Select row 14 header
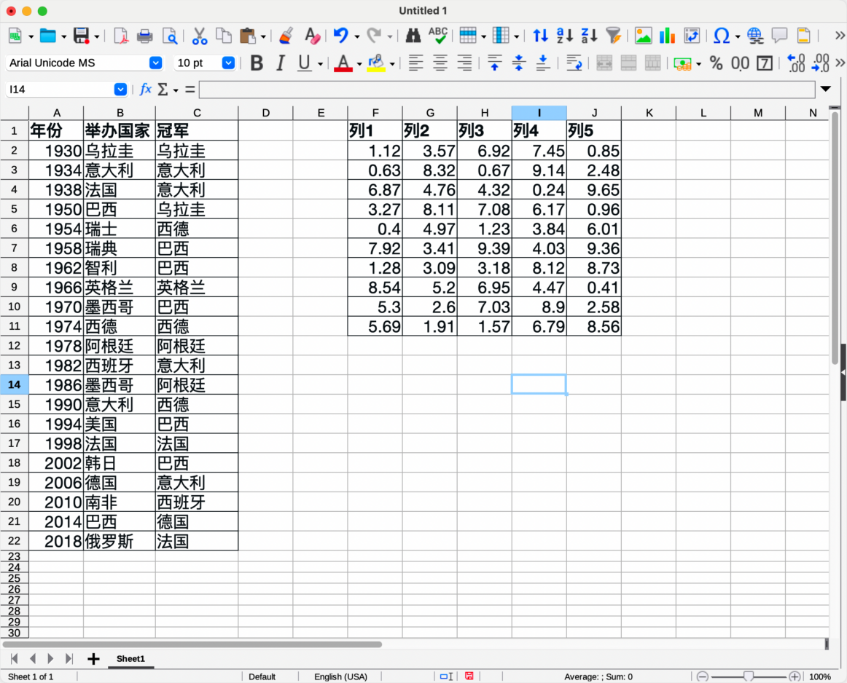847x683 pixels. pyautogui.click(x=15, y=384)
